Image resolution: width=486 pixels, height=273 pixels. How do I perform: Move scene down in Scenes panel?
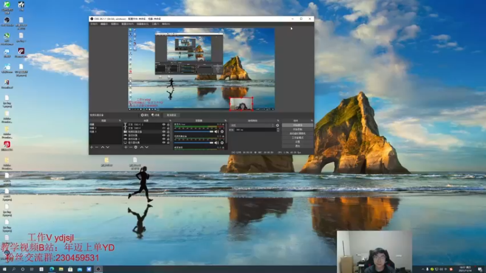tap(108, 147)
